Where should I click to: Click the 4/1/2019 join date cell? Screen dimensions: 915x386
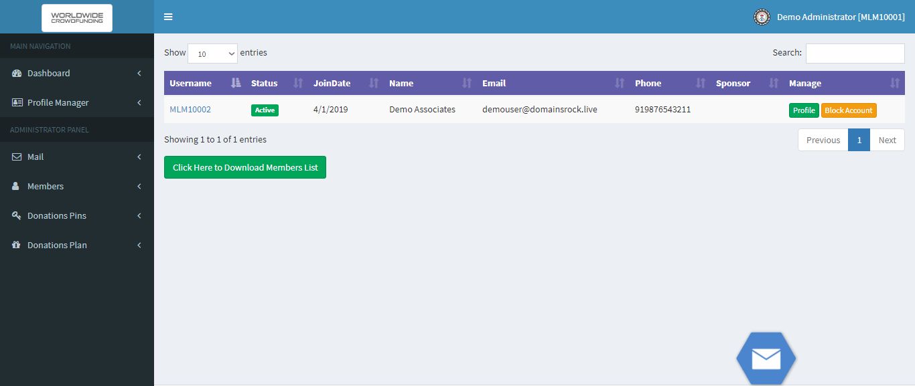pyautogui.click(x=331, y=109)
